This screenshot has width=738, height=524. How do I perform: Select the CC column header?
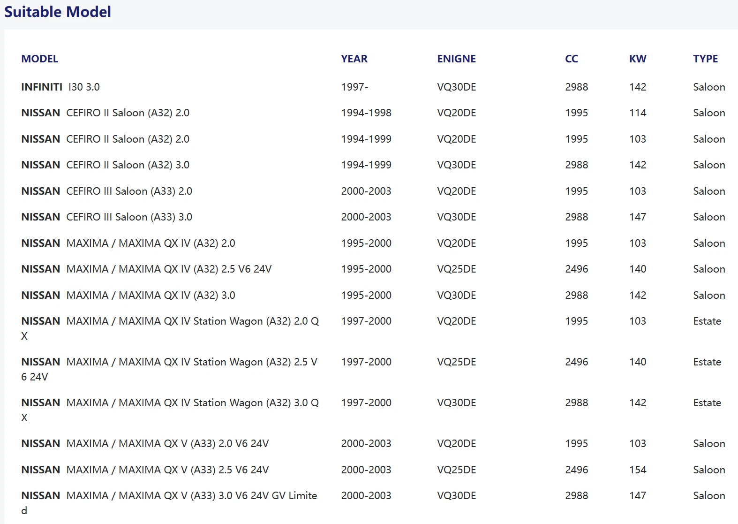[572, 59]
